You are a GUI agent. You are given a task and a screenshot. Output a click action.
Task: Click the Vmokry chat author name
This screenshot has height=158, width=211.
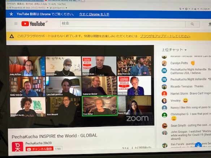(x=176, y=101)
